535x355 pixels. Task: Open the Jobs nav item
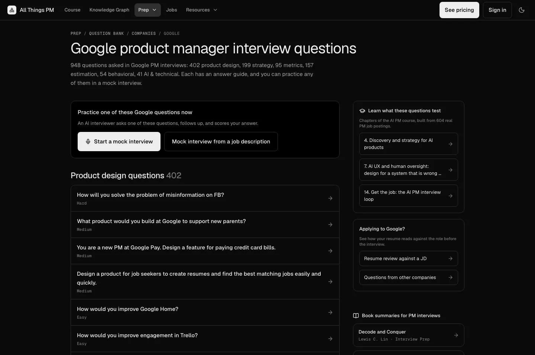(x=172, y=10)
